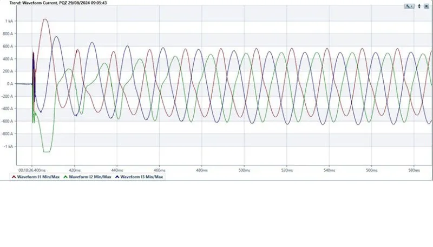This screenshot has width=433, height=247.
Task: Click the blue Waveform I3 legend marker
Action: click(117, 177)
